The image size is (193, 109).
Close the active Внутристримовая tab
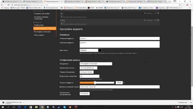click(62, 2)
